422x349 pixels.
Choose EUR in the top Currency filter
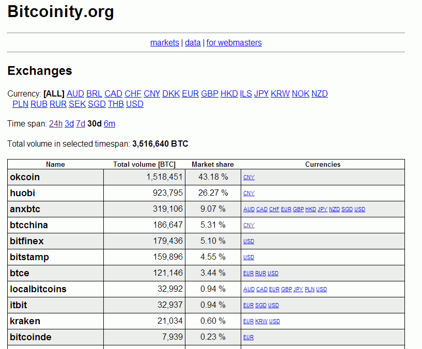(190, 93)
